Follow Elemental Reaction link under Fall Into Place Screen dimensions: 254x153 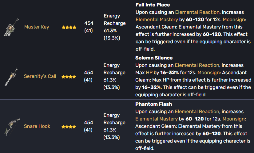point(197,12)
